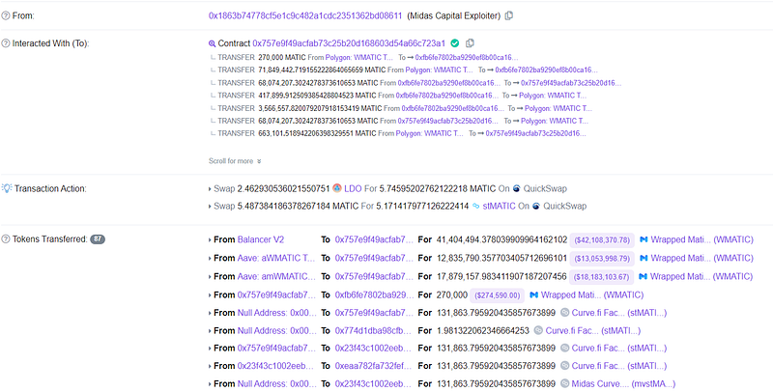Screen dimensions: 773x392
Task: Click the Tokens Transferred help icon
Action: click(6, 238)
